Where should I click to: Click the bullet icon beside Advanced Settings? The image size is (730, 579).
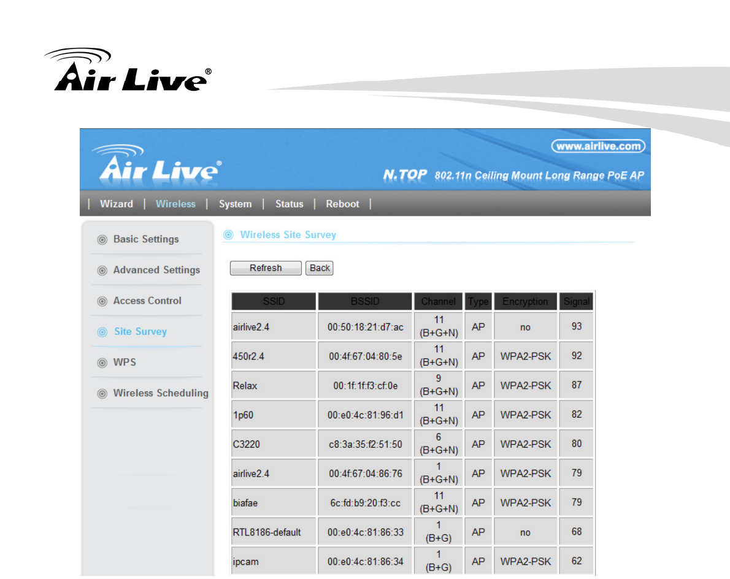tap(102, 270)
